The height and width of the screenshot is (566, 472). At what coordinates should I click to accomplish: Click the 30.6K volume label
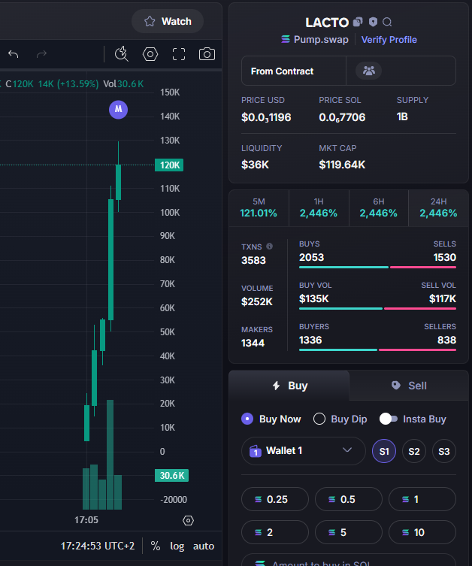(x=172, y=475)
